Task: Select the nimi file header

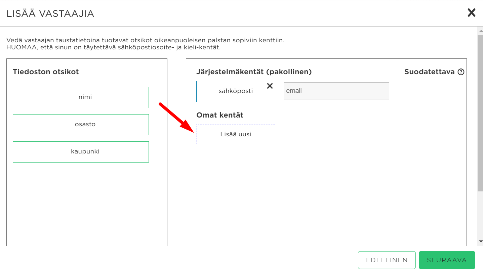Action: (x=81, y=97)
